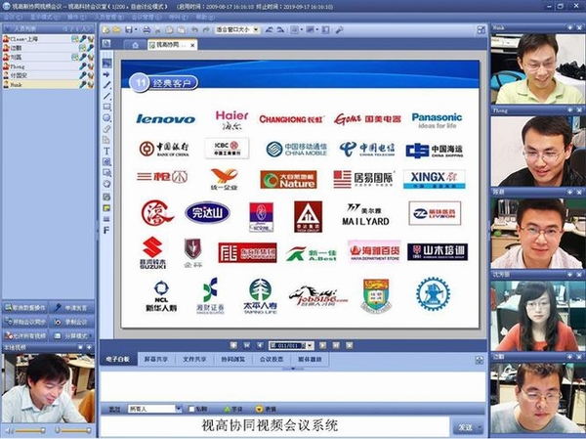This screenshot has height=439, width=586.
Task: Click the data operation button top-left of panel
Action: 25,308
